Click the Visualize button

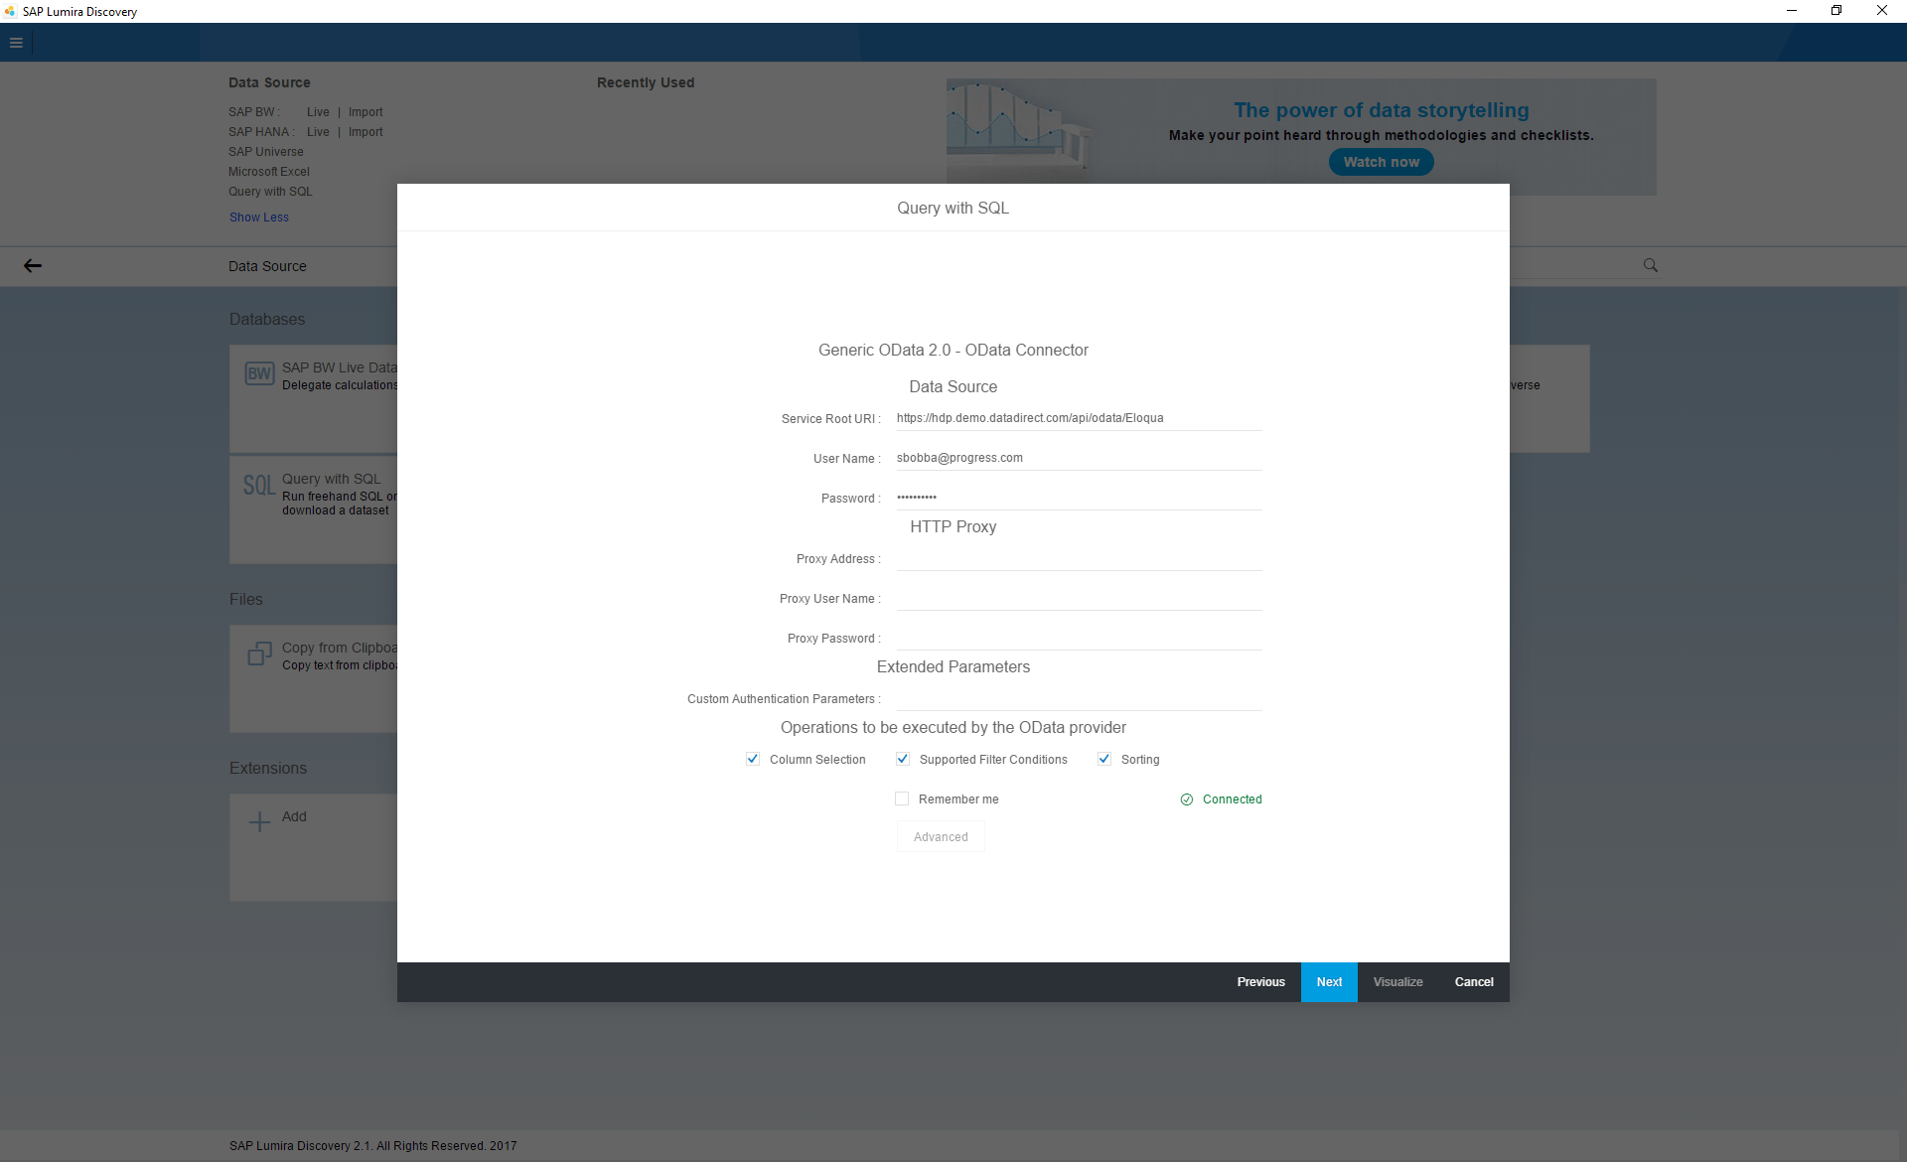[1397, 981]
